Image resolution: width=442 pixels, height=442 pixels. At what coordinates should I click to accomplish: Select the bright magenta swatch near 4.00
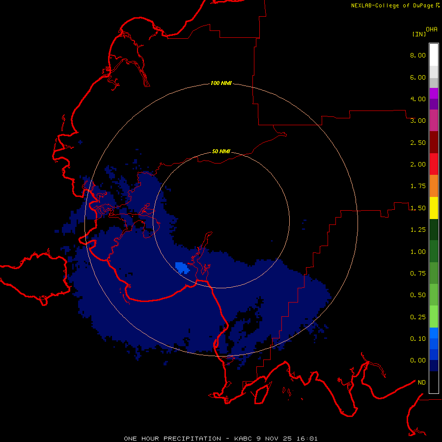pyautogui.click(x=434, y=93)
